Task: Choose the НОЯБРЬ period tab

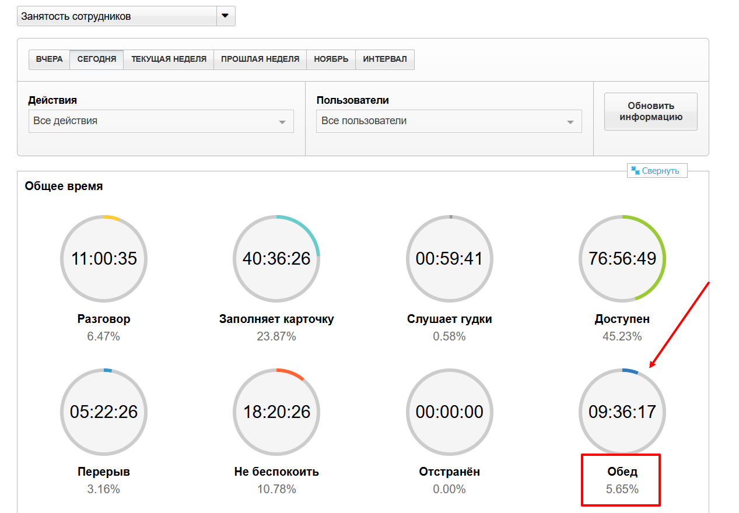Action: (x=331, y=59)
